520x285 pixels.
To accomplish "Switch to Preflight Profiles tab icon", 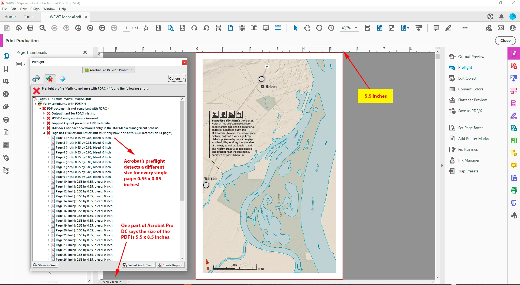I will [36, 79].
